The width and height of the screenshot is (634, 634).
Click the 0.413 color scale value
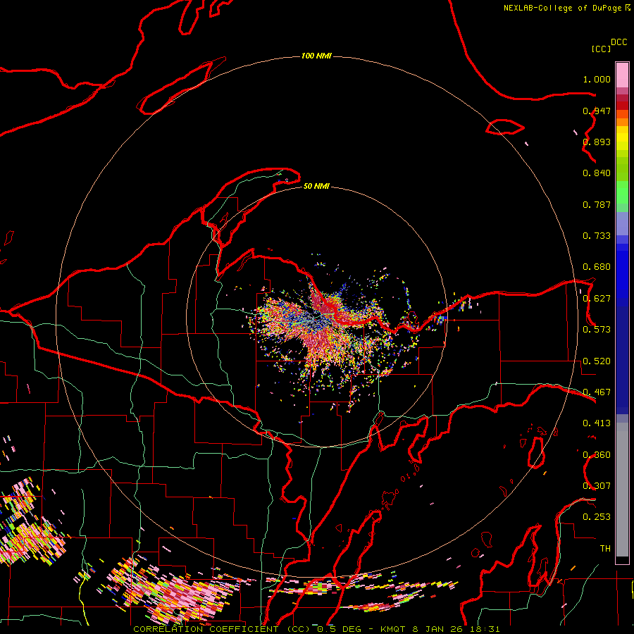point(597,423)
